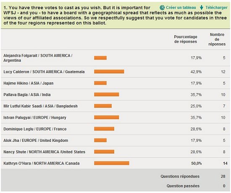Select Dominique Leglu's 28,6% percentage
The image size is (231, 193).
[x=196, y=129]
